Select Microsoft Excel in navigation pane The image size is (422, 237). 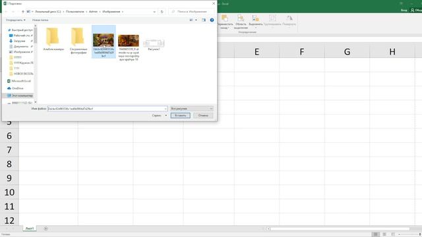tap(19, 81)
